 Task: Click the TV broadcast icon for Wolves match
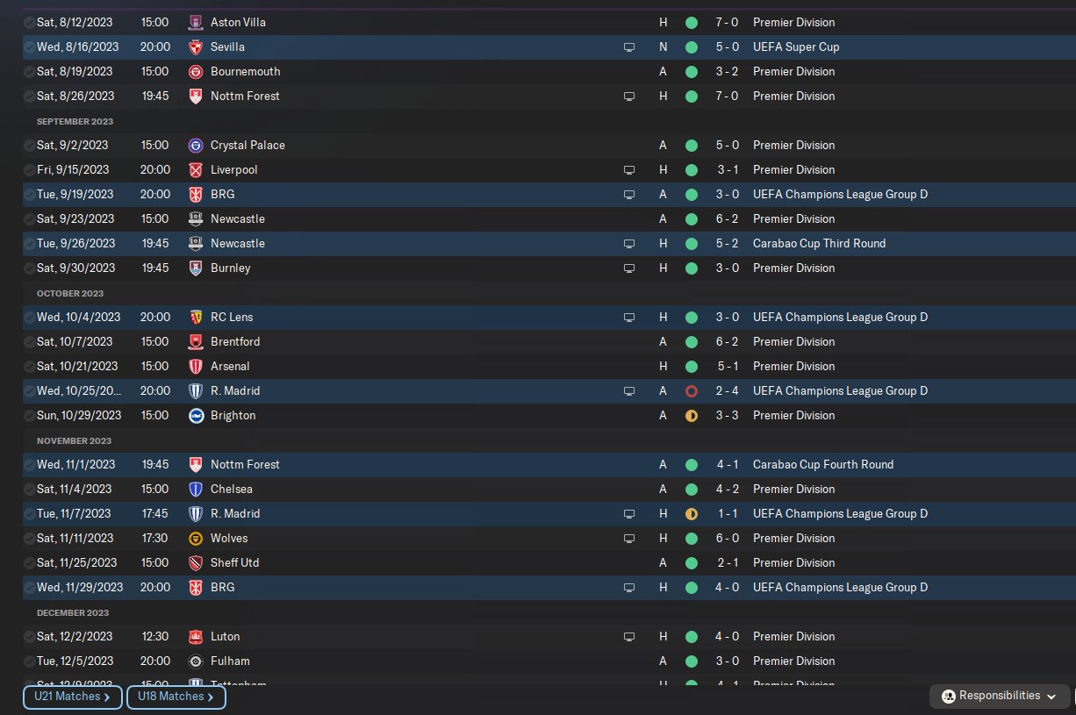[x=628, y=538]
